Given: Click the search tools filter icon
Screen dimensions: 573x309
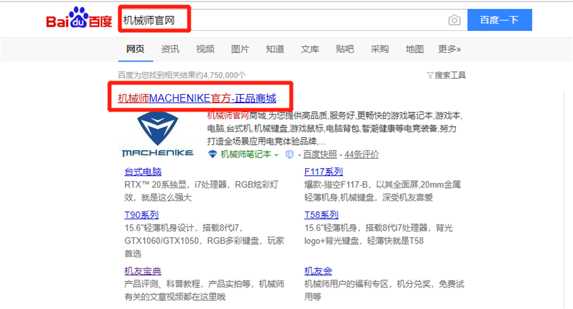Looking at the screenshot, I should (430, 75).
